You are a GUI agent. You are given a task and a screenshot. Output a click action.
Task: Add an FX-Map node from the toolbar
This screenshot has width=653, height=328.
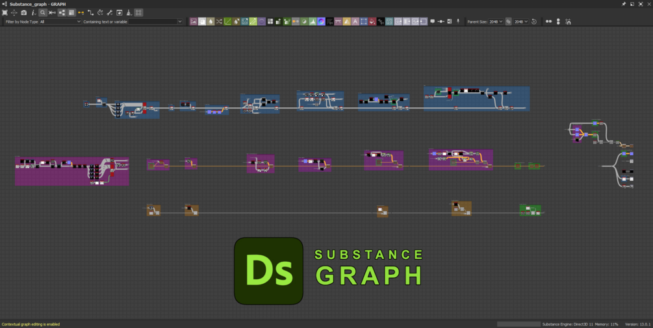click(270, 21)
